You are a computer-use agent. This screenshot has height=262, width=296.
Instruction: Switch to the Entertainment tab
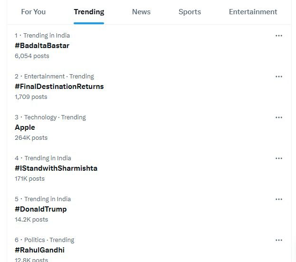[x=253, y=12]
